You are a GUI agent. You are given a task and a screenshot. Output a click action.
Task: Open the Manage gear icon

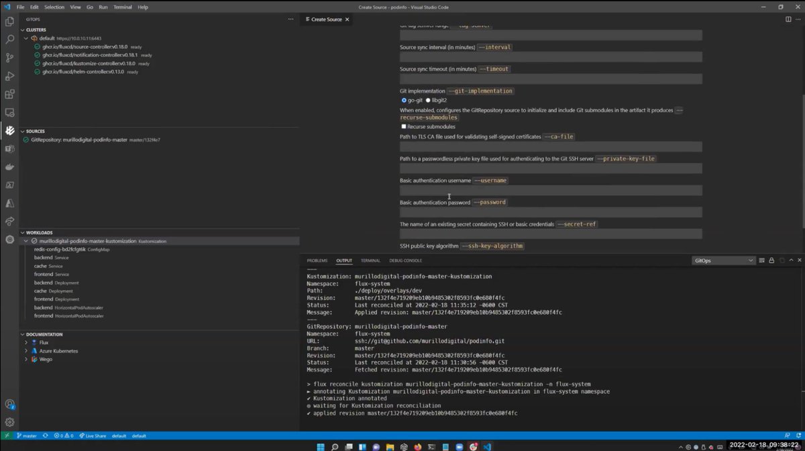pos(9,422)
